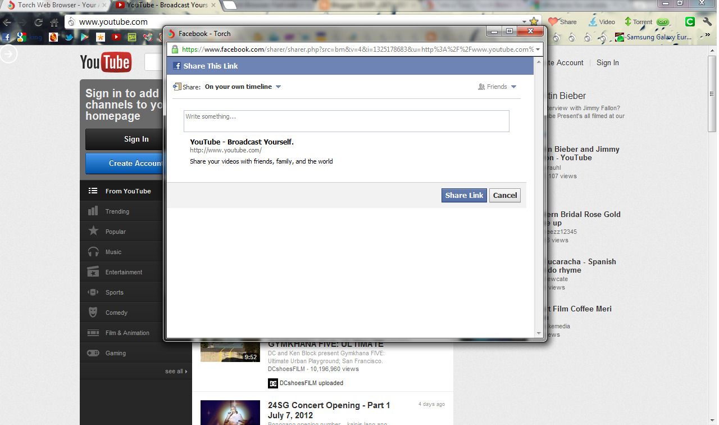This screenshot has width=719, height=425.
Task: Open the address bar history dropdown arrow
Action: pyautogui.click(x=524, y=22)
